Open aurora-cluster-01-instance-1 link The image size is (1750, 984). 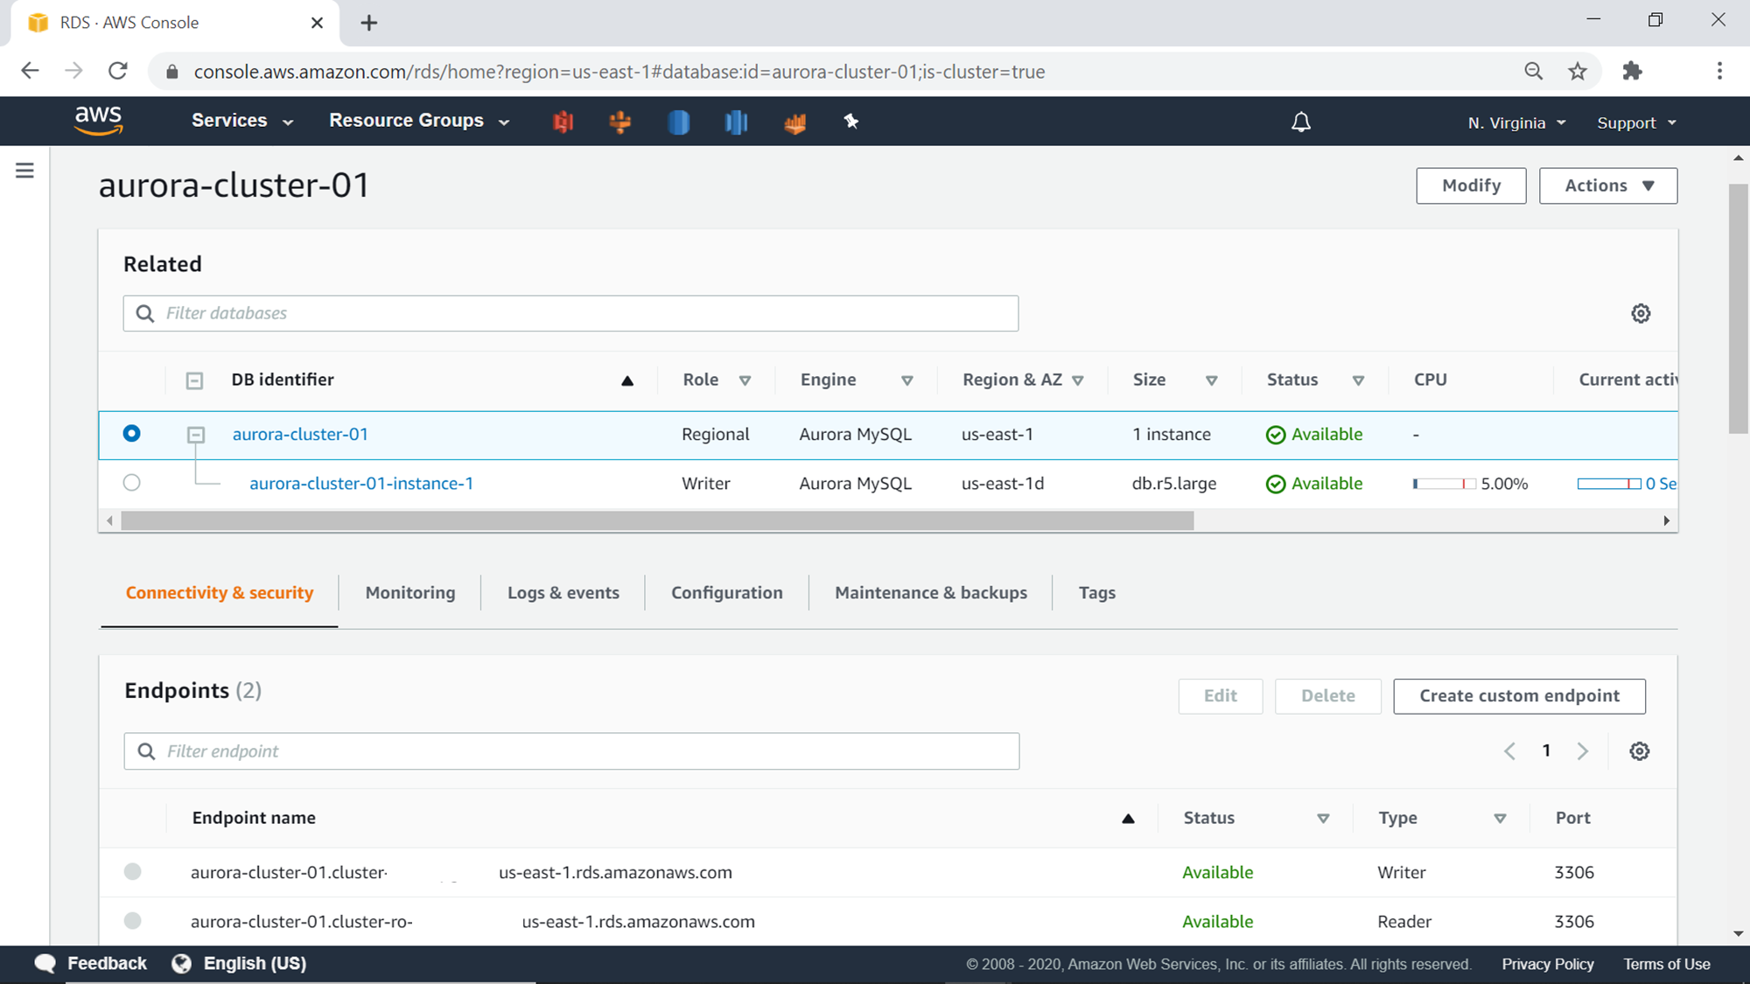coord(360,484)
